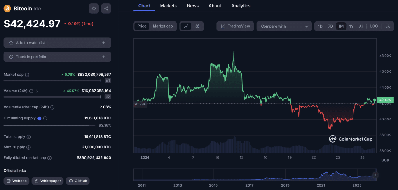Screen dimensions: 398x190
Task: Open the Analytics tab
Action: click(241, 6)
